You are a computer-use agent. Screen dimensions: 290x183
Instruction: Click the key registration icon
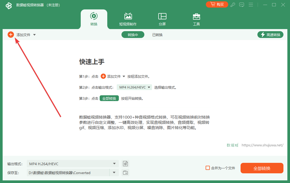click(233, 5)
